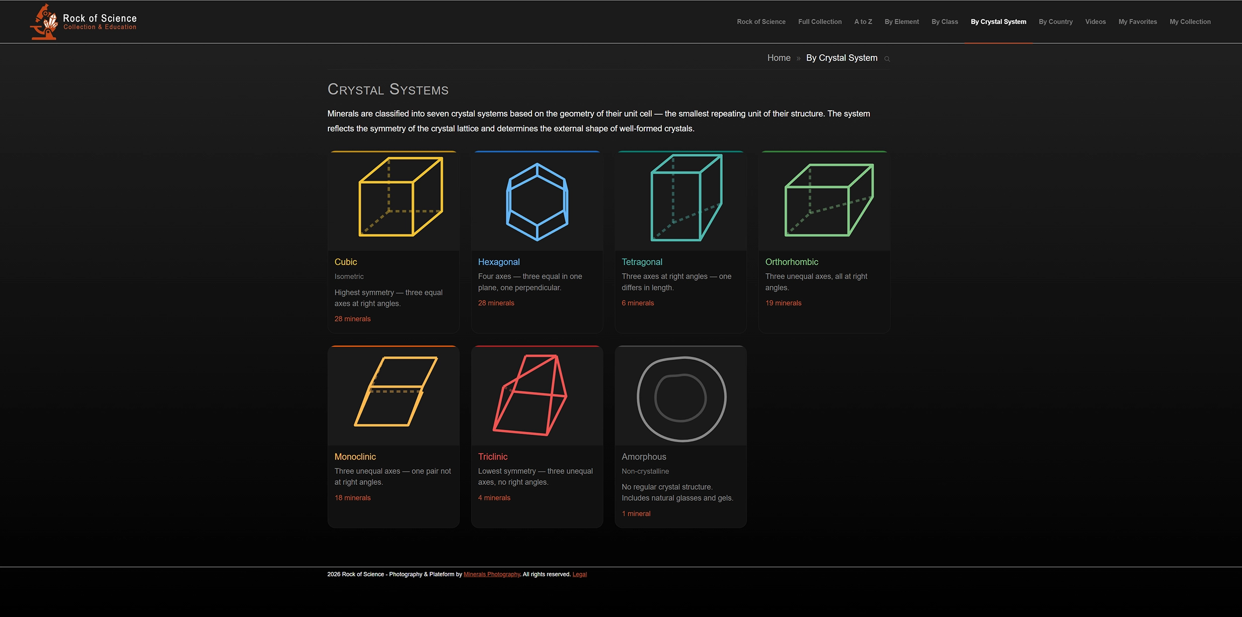
Task: Open the yellow Cubic crystal diagram
Action: pyautogui.click(x=400, y=197)
